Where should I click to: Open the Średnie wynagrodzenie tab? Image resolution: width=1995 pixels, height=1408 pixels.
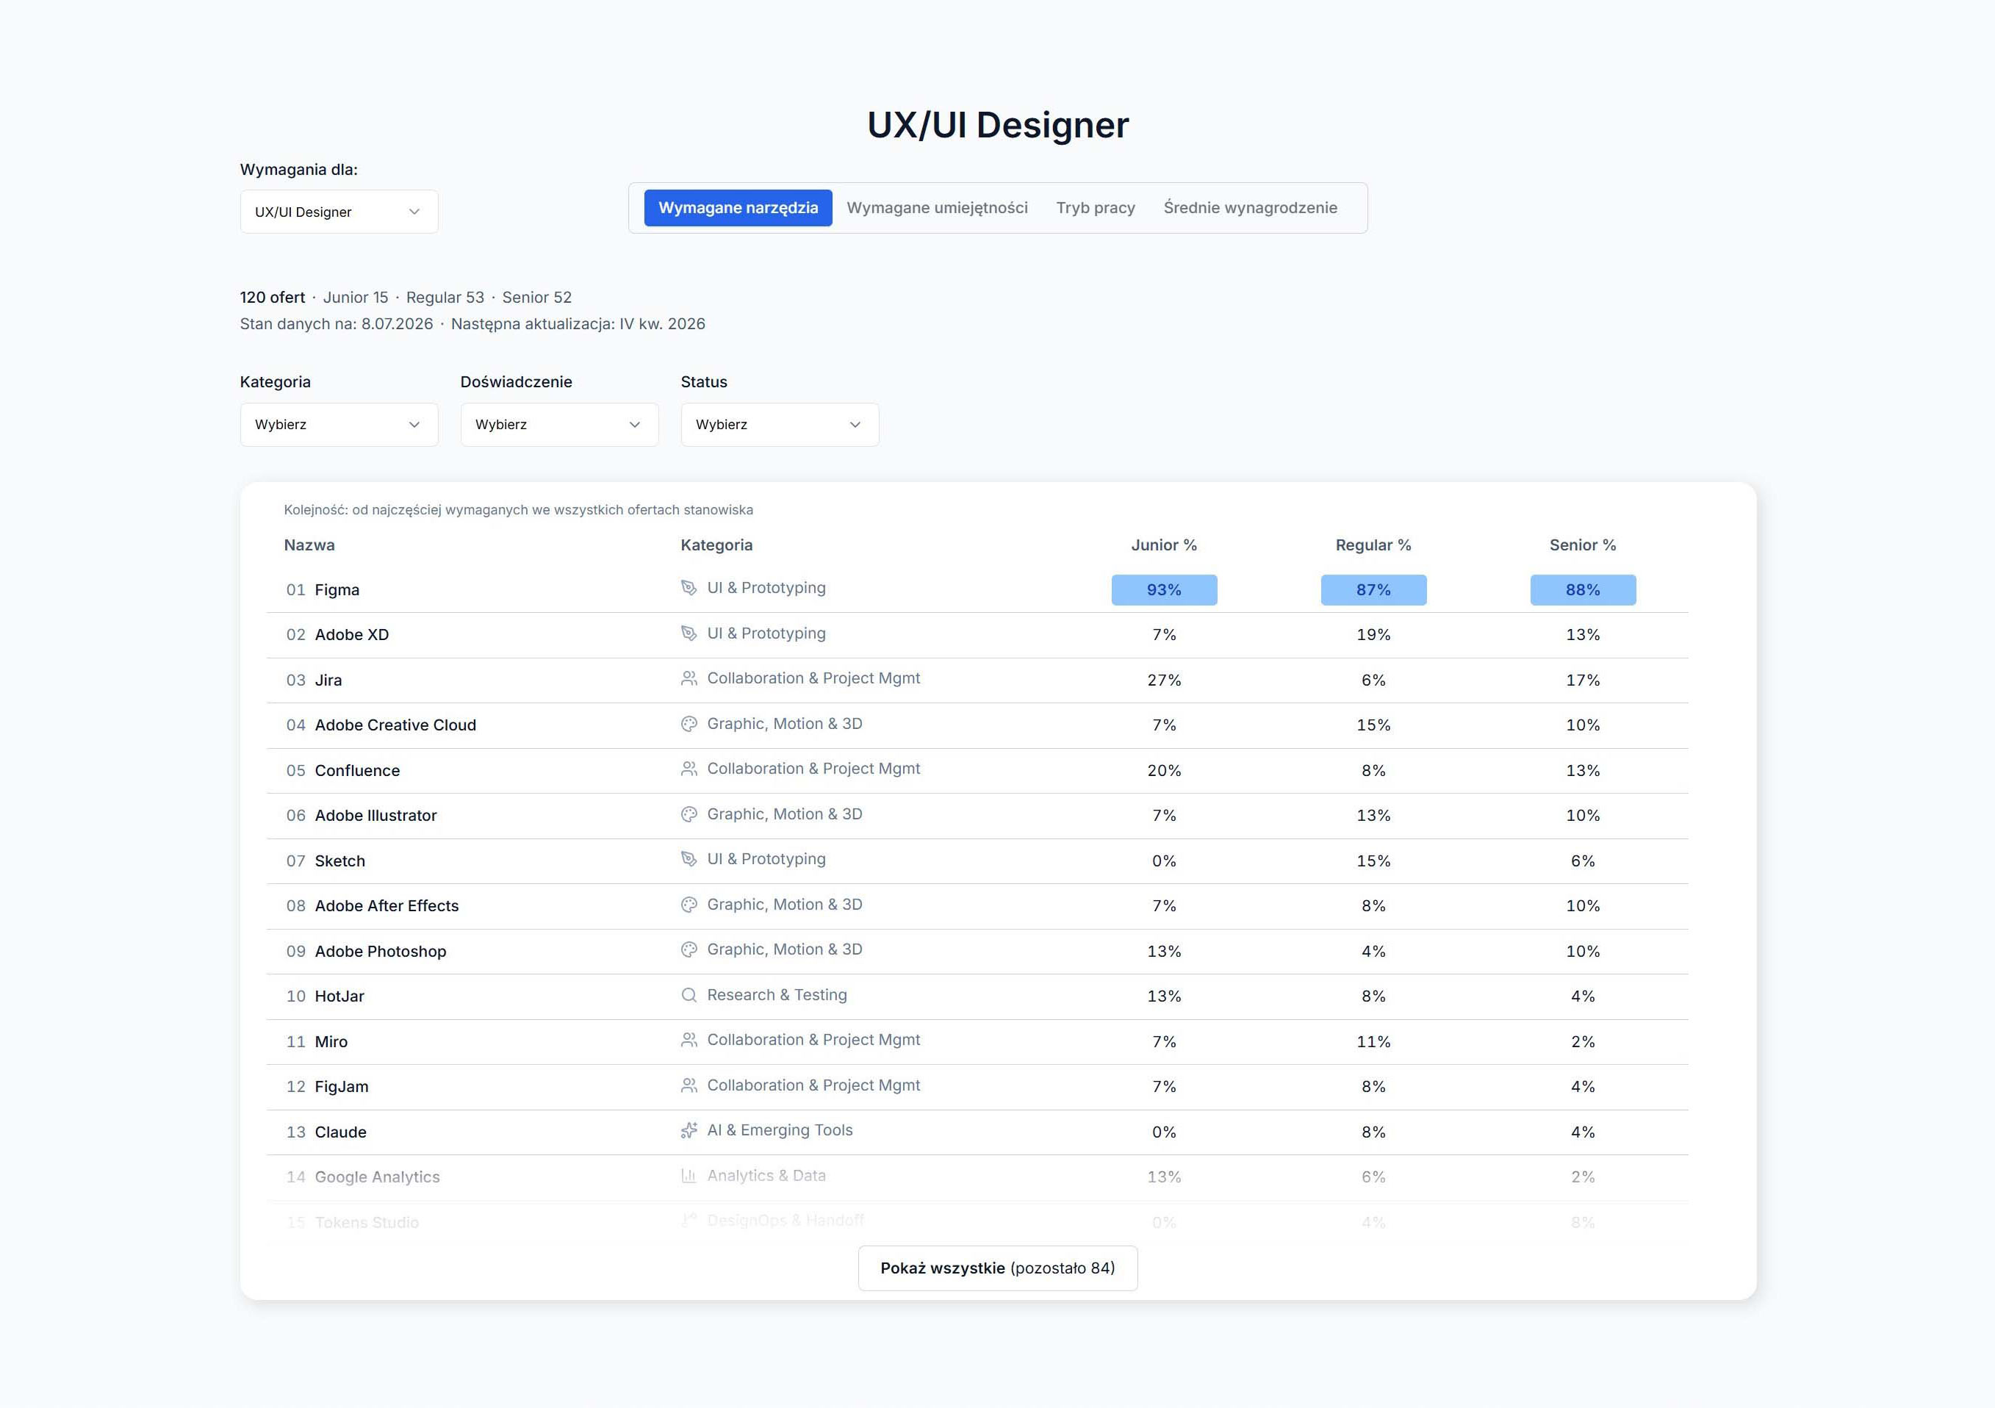click(1251, 208)
